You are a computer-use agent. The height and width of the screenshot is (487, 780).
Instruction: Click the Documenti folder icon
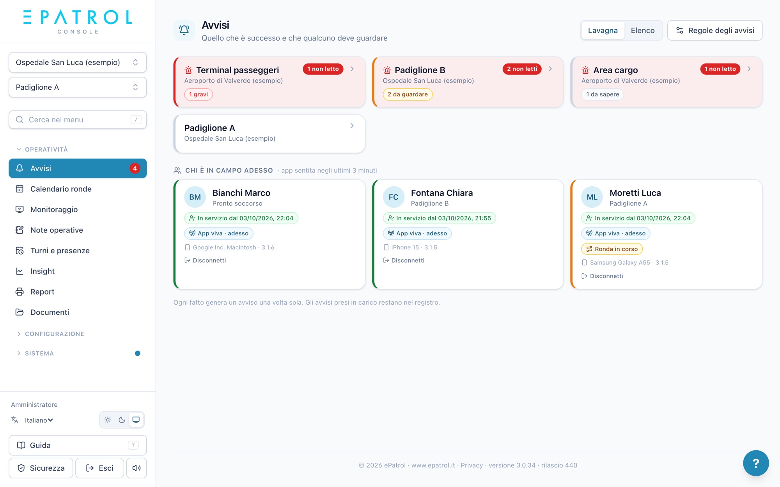coord(19,312)
